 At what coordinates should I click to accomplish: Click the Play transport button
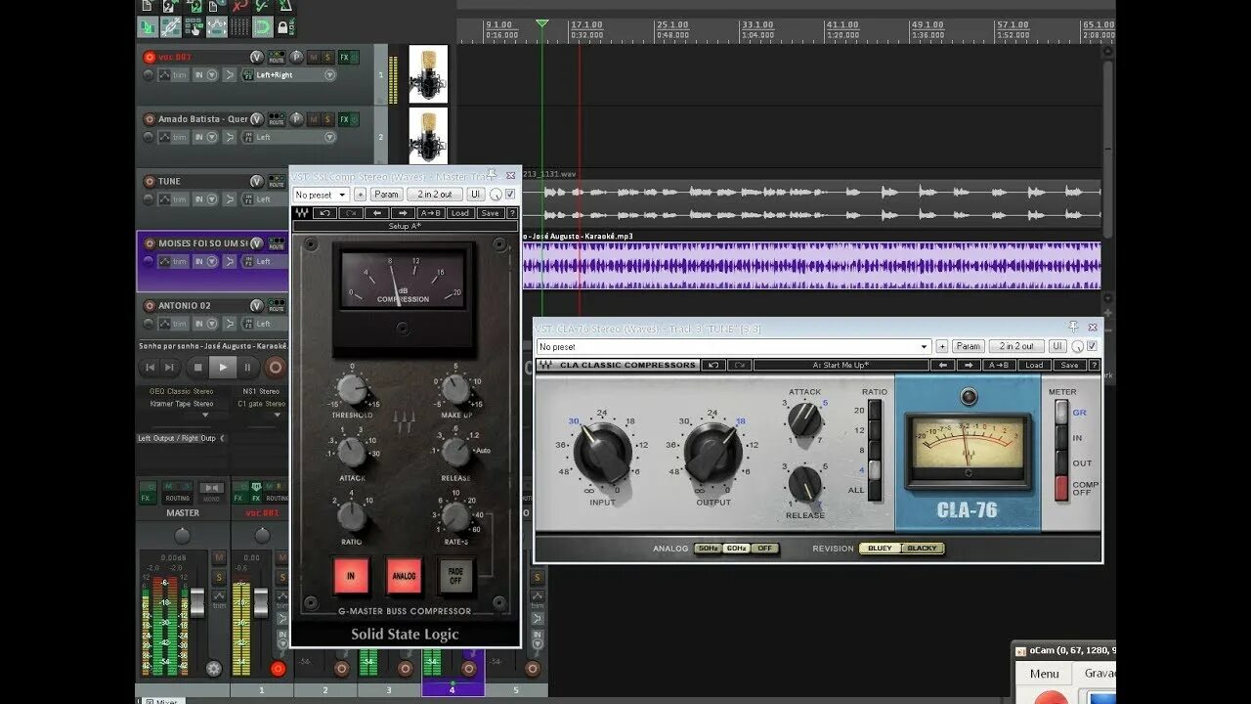[x=223, y=367]
